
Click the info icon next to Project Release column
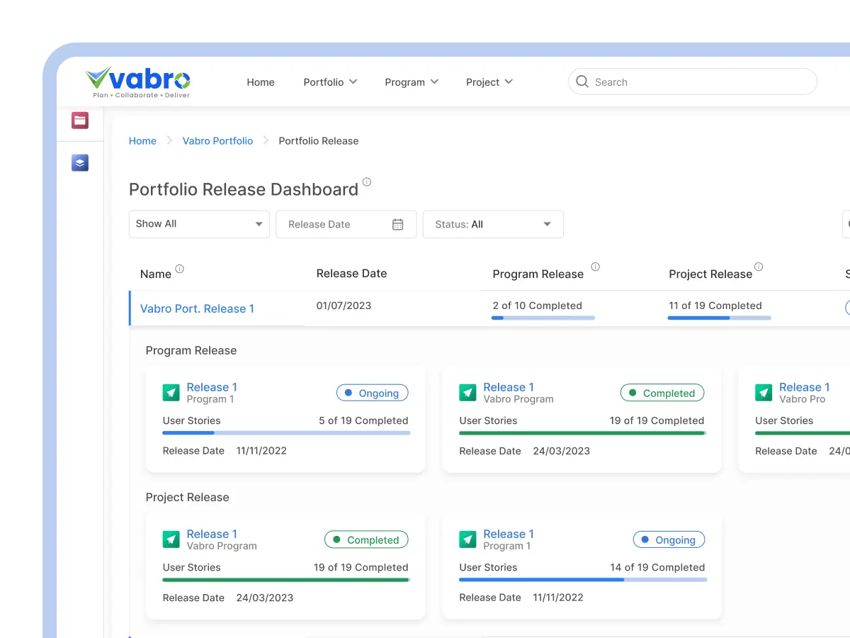(759, 267)
